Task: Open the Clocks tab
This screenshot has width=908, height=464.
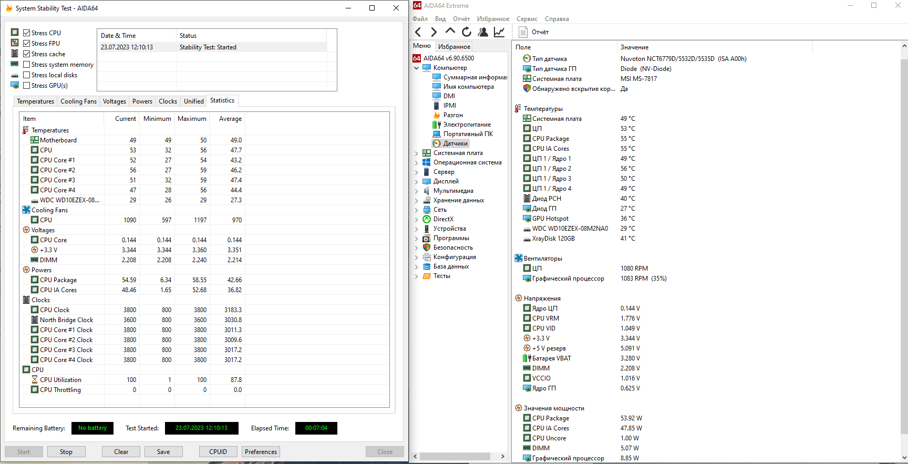Action: (x=168, y=101)
